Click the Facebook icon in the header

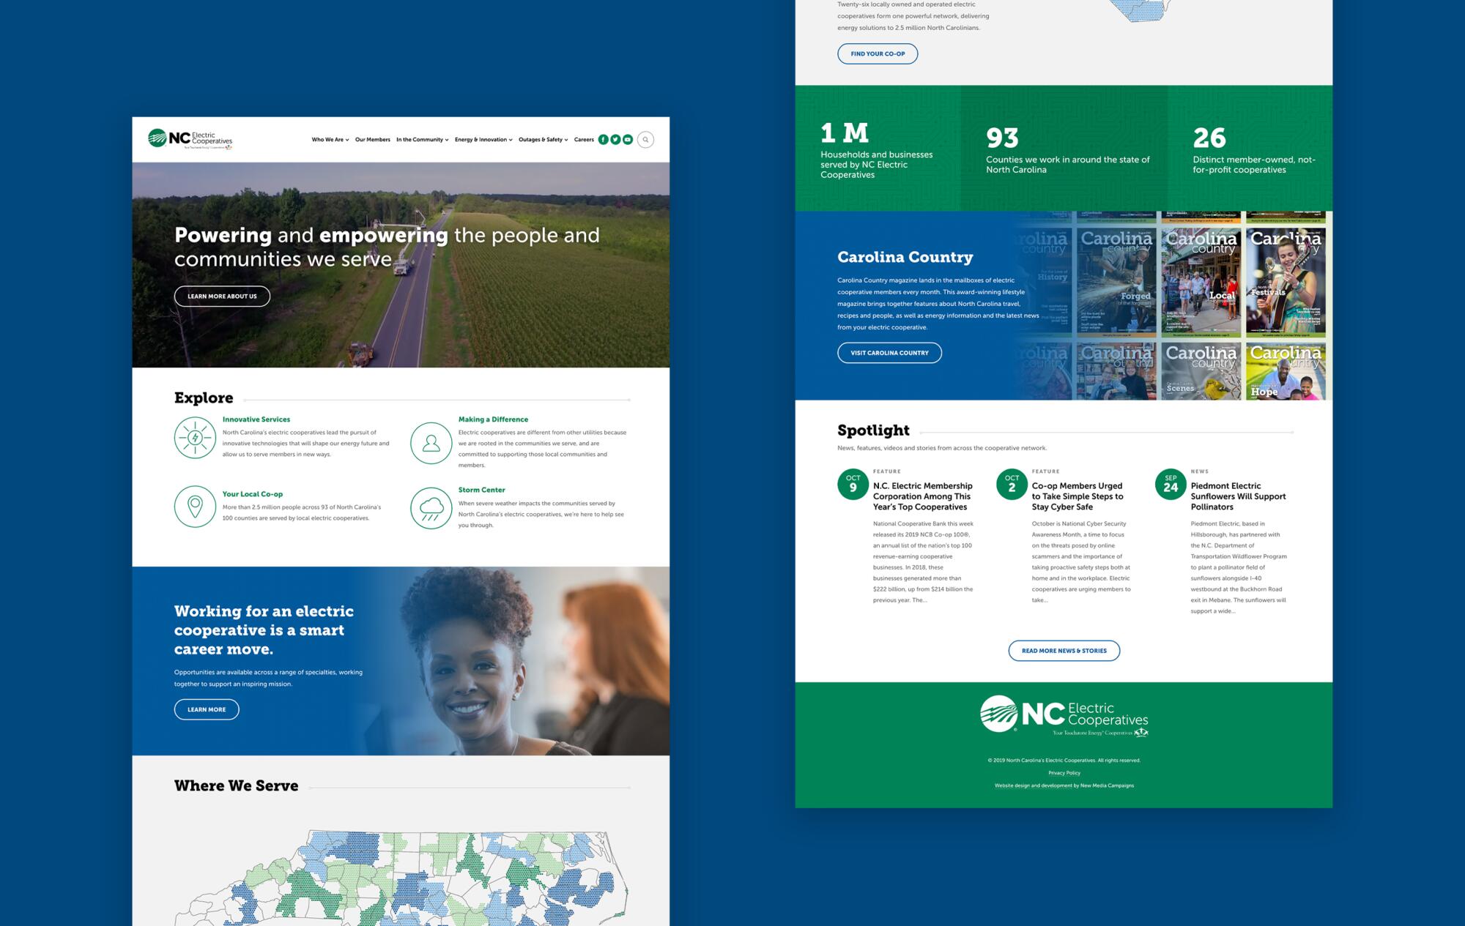click(x=604, y=140)
